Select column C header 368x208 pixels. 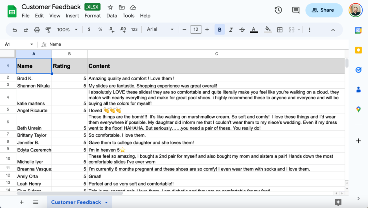point(216,54)
